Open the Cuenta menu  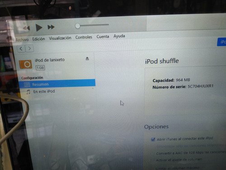[x=103, y=36]
